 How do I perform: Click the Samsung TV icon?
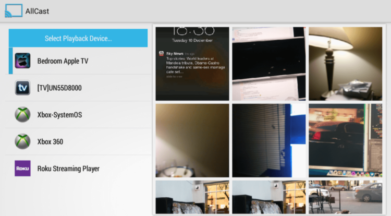(22, 88)
